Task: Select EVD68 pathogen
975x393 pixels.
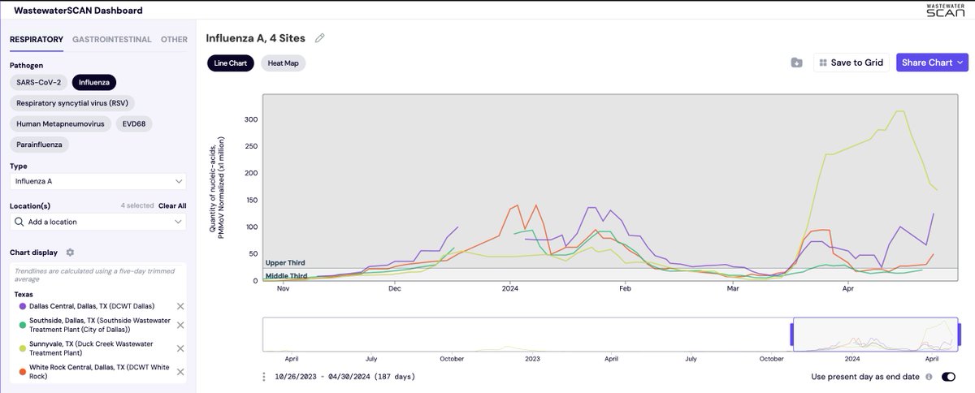Action: pyautogui.click(x=133, y=124)
